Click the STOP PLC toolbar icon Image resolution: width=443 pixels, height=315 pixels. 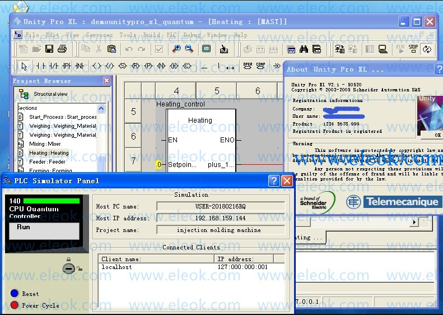(413, 49)
